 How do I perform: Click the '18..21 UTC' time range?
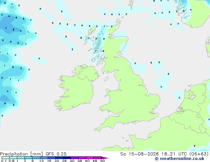(174, 154)
